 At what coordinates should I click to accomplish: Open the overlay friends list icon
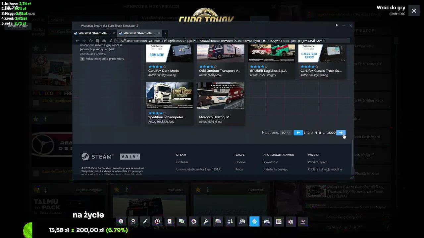pos(230,221)
